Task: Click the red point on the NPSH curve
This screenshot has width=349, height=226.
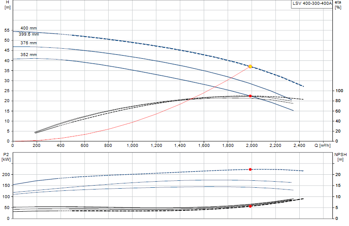Action: coord(250,206)
